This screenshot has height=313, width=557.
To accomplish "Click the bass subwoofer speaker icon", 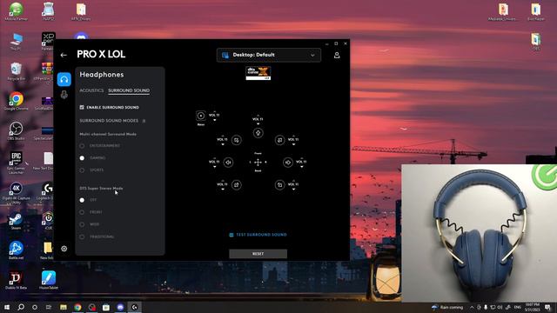I will (201, 116).
